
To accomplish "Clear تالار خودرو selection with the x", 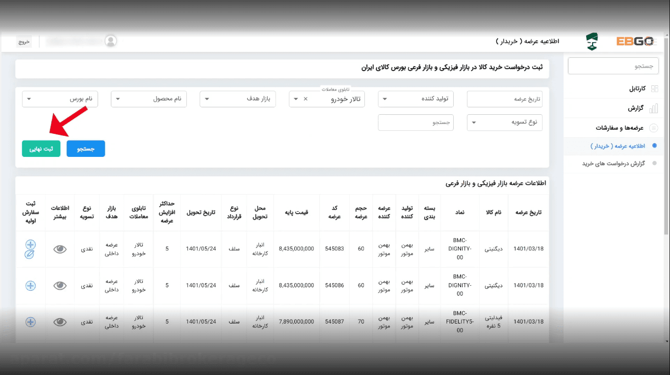I will [306, 99].
